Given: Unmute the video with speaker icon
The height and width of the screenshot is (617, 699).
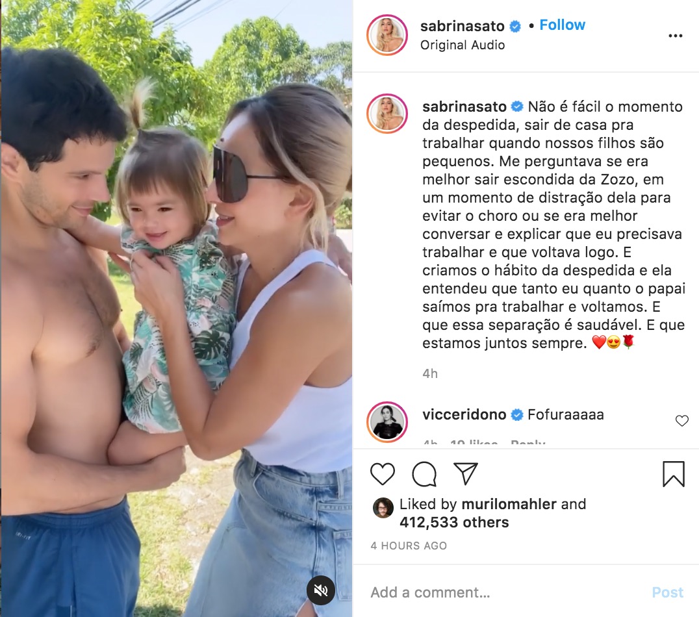Looking at the screenshot, I should coord(320,590).
